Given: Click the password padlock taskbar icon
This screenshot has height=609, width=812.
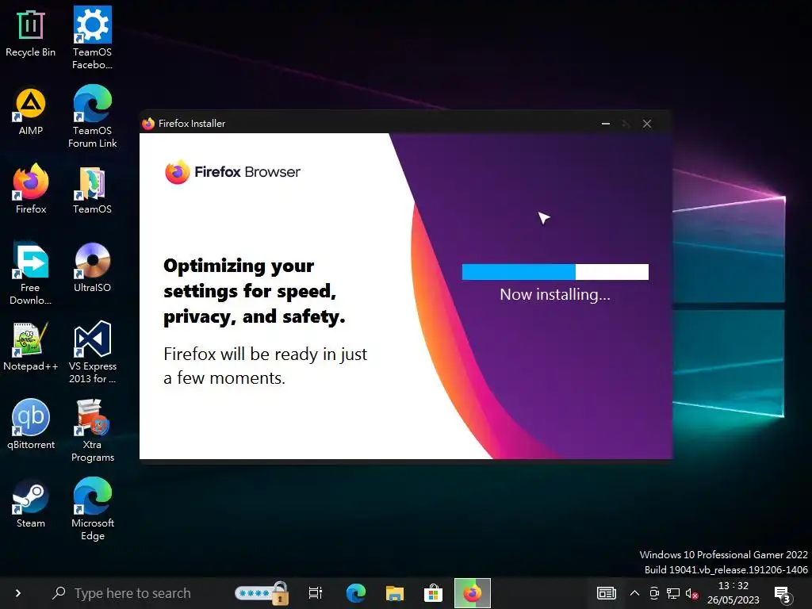Looking at the screenshot, I should [262, 593].
